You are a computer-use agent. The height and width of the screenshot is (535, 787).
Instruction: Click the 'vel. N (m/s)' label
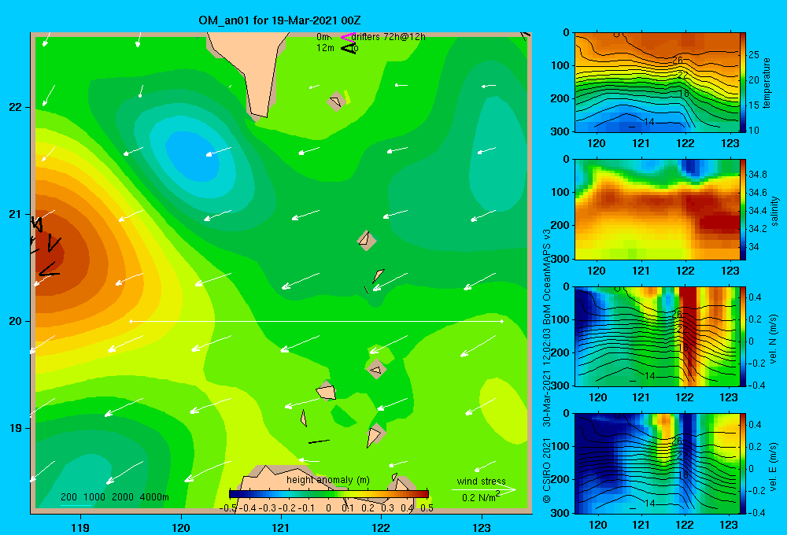pos(774,339)
